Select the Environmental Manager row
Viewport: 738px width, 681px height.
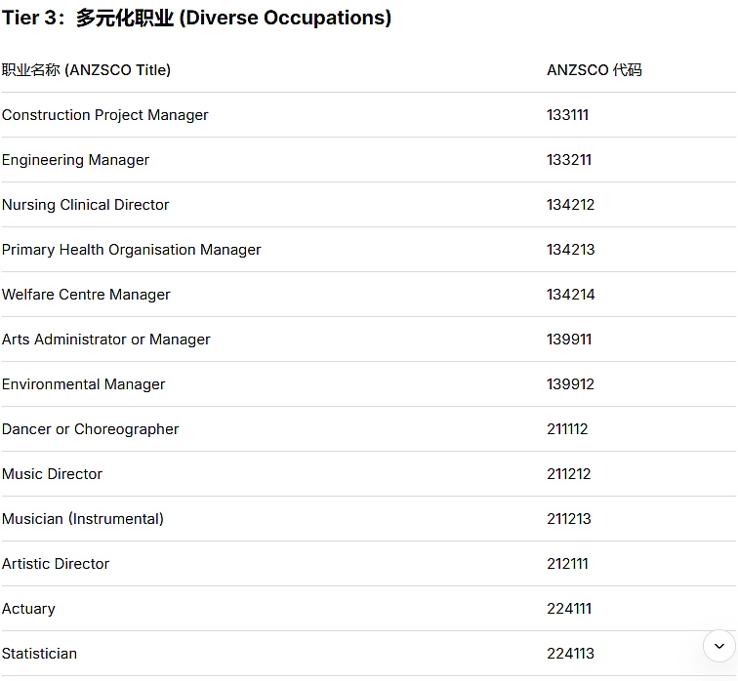(369, 384)
